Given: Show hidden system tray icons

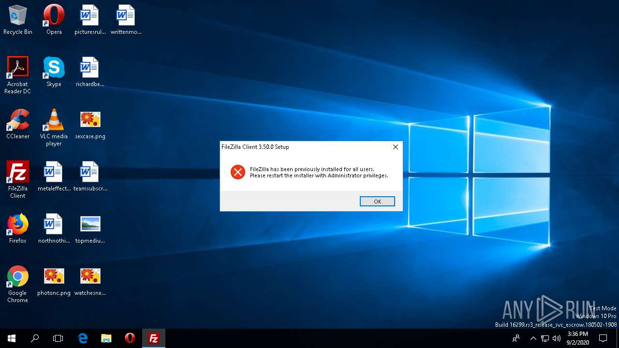Looking at the screenshot, I should point(533,338).
